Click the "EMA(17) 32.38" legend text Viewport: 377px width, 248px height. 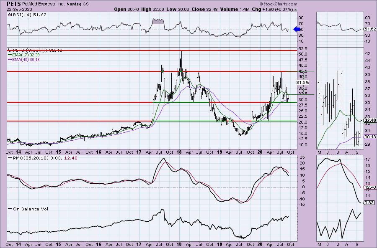tap(26, 55)
